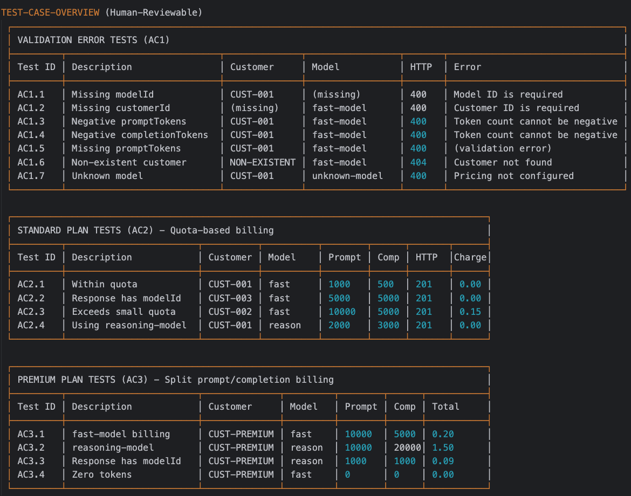Click the "(validation error)" entry
Screen dimensions: 631x496
503,148
